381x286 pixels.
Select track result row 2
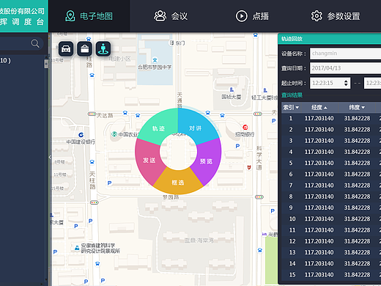pos(331,130)
